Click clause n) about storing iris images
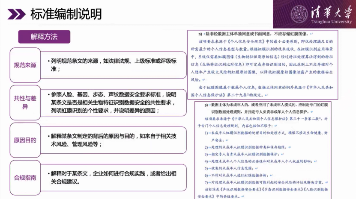 (256, 34)
